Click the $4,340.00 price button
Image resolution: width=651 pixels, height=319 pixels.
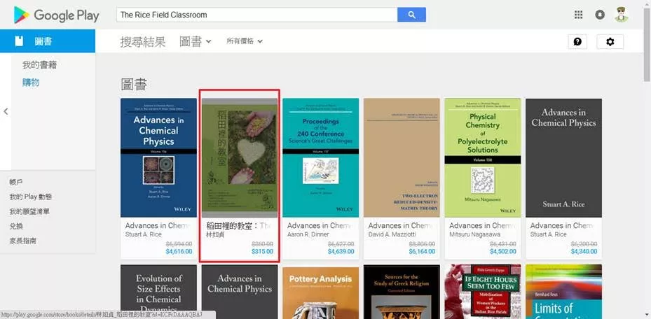click(x=584, y=251)
